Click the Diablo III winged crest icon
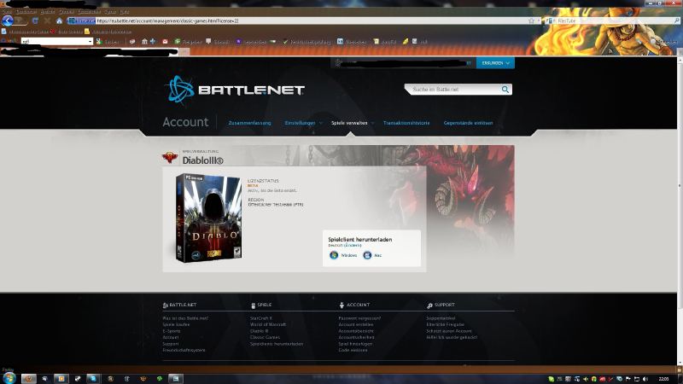 (x=169, y=157)
